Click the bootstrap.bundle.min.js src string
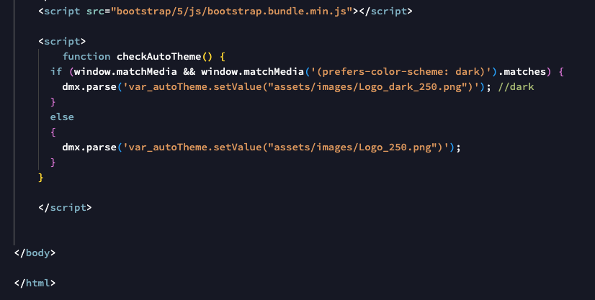Viewport: 595px width, 300px height. (x=231, y=12)
